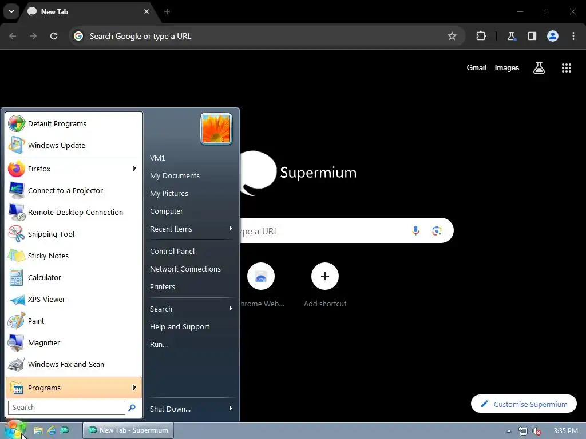Click the browser Back arrow
Screen dimensions: 586x439
(13, 36)
